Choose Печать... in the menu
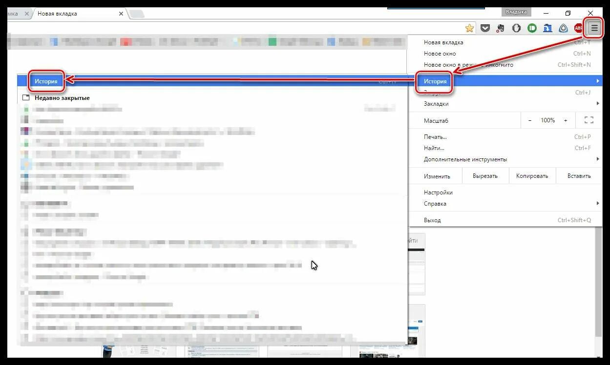The height and width of the screenshot is (365, 610). pos(505,137)
